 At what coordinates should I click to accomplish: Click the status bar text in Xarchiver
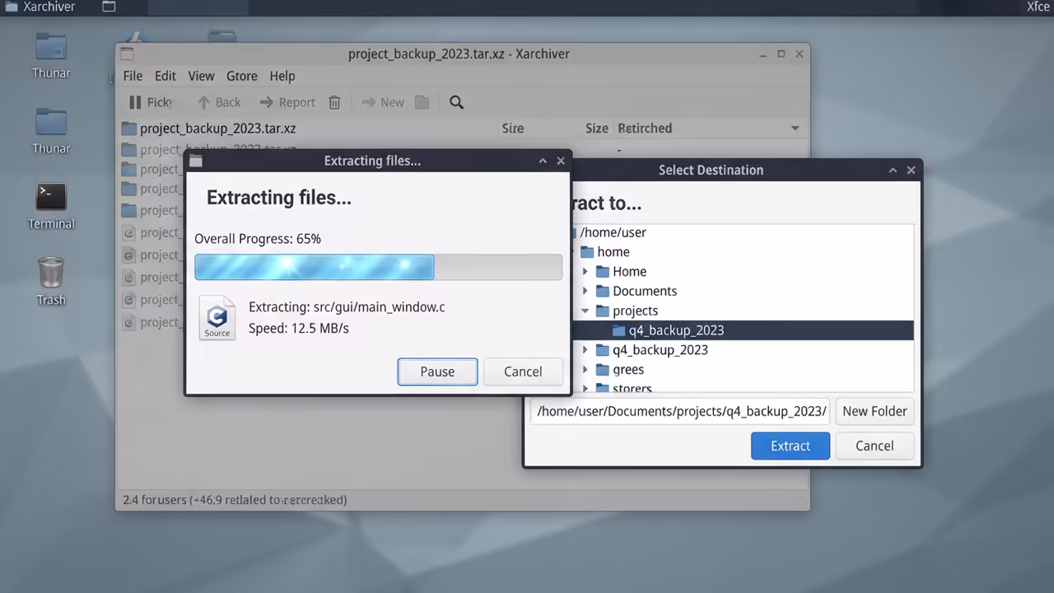tap(235, 500)
